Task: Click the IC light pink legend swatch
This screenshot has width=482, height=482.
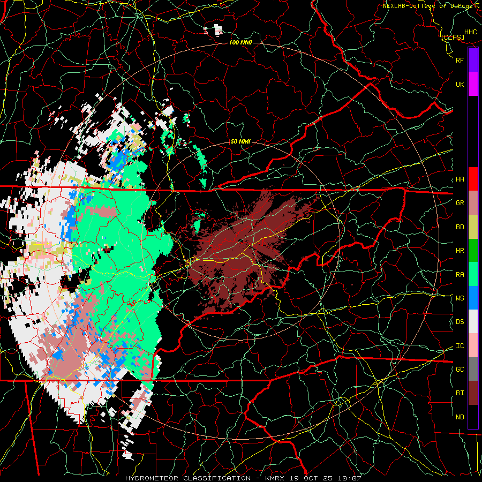Action: 473,345
